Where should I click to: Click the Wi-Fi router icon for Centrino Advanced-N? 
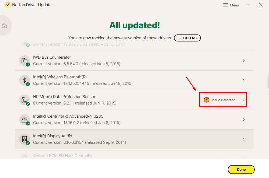25,120
